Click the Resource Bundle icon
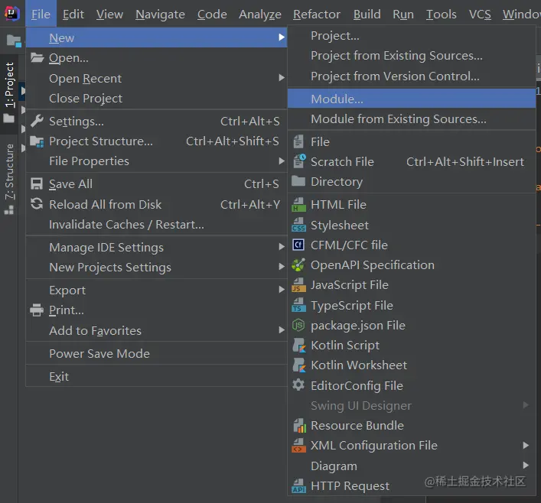 tap(299, 426)
